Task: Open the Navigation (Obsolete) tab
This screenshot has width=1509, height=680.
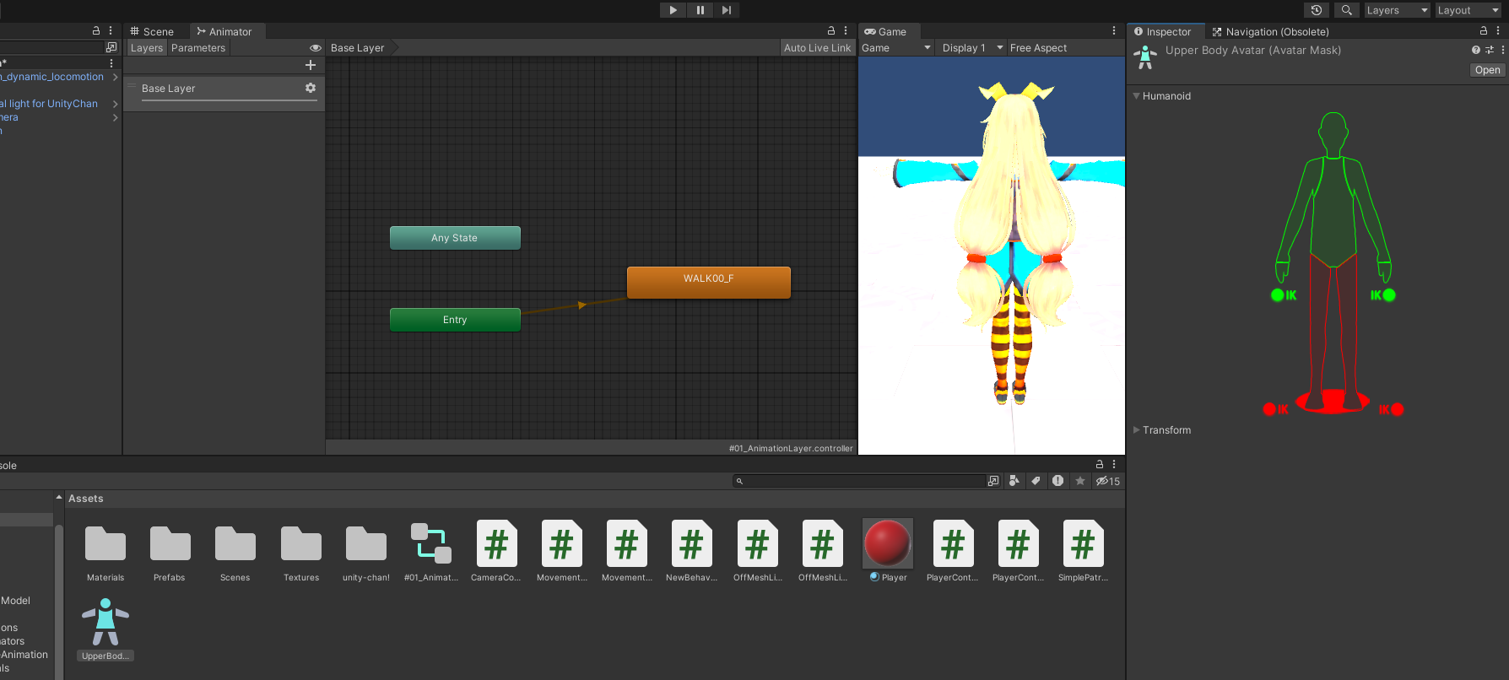Action: (x=1270, y=31)
